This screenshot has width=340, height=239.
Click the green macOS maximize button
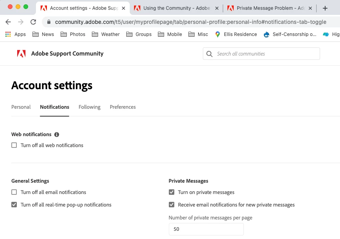26,7
